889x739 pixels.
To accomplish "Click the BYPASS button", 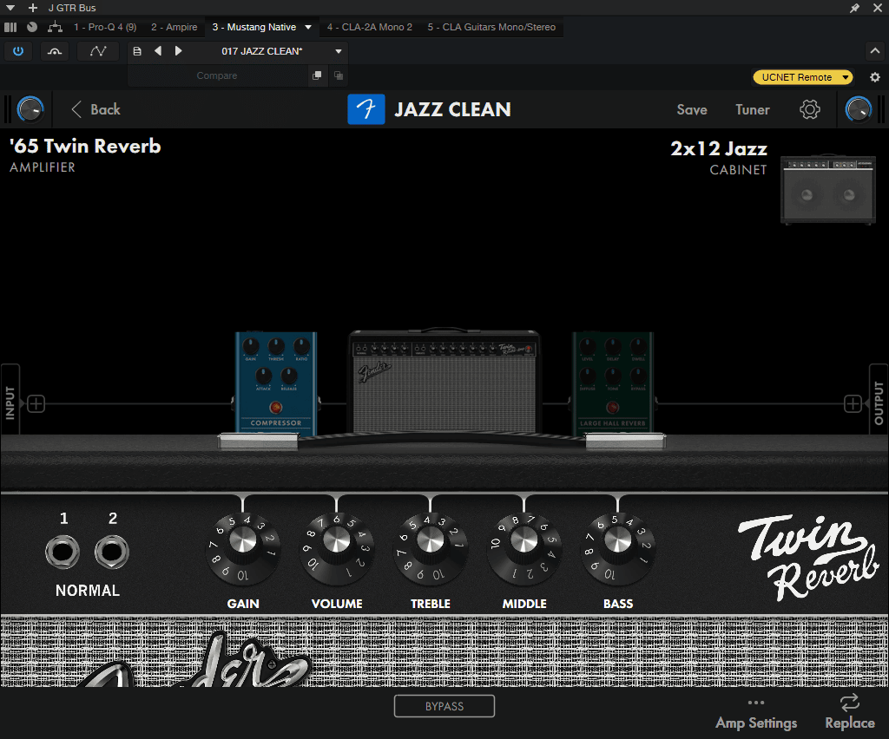I will coord(444,706).
